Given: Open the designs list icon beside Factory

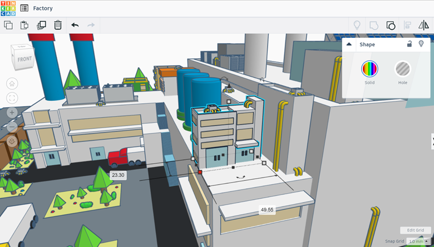Looking at the screenshot, I should pyautogui.click(x=24, y=8).
